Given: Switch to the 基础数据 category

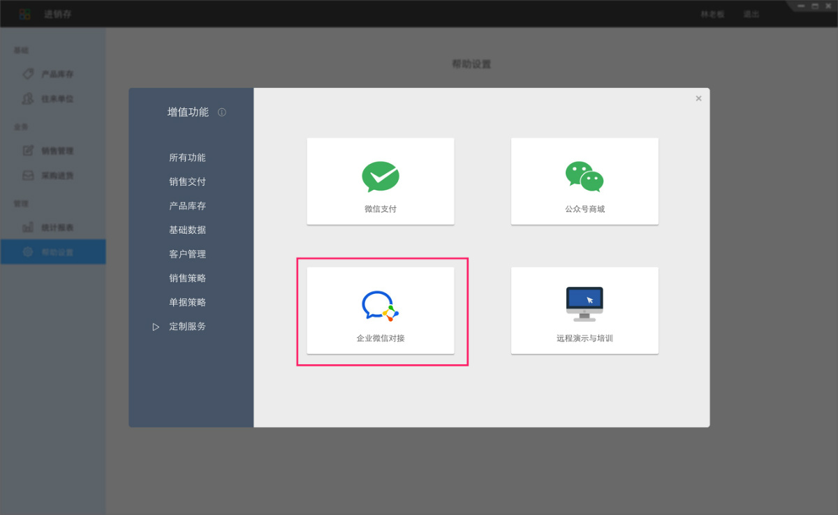Looking at the screenshot, I should [187, 230].
